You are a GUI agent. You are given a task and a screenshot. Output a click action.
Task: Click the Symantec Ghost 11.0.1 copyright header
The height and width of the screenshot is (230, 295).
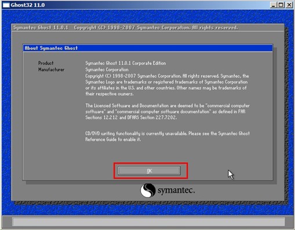pyautogui.click(x=126, y=28)
